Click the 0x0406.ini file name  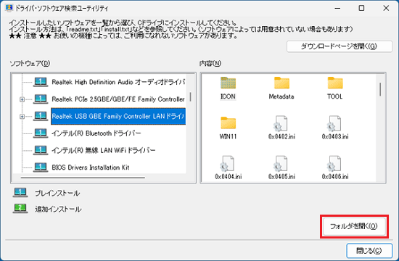coord(335,177)
